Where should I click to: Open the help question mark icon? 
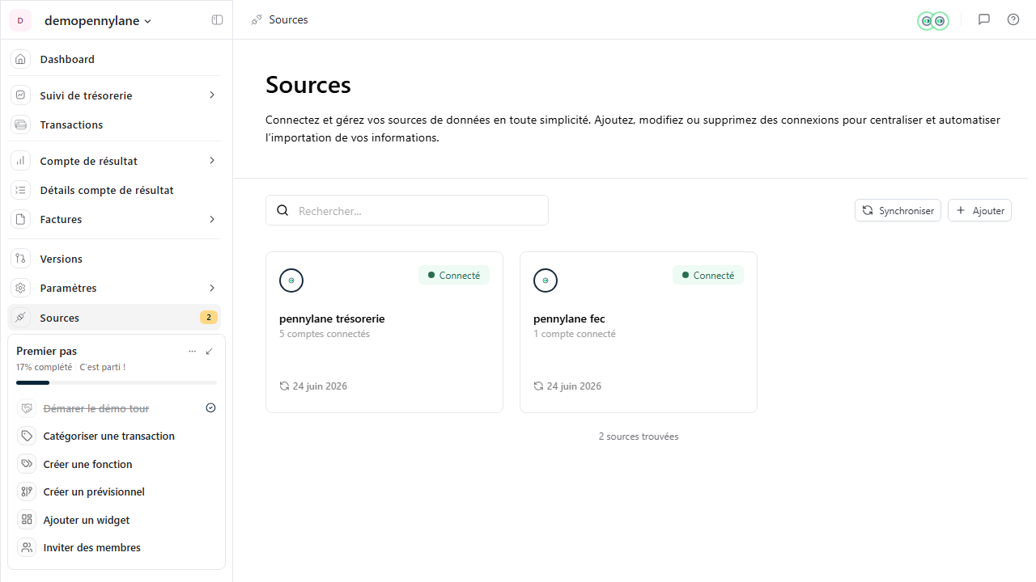[1013, 19]
